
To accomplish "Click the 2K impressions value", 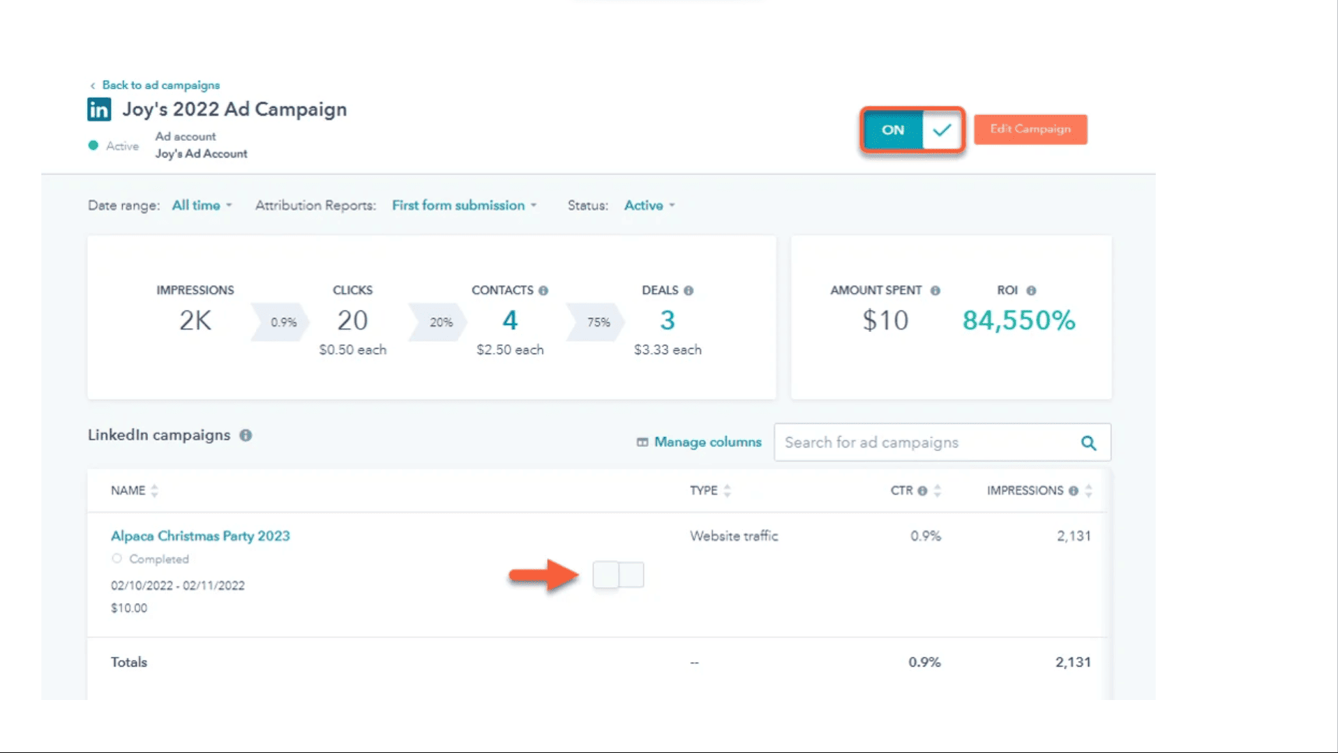I will coord(195,321).
